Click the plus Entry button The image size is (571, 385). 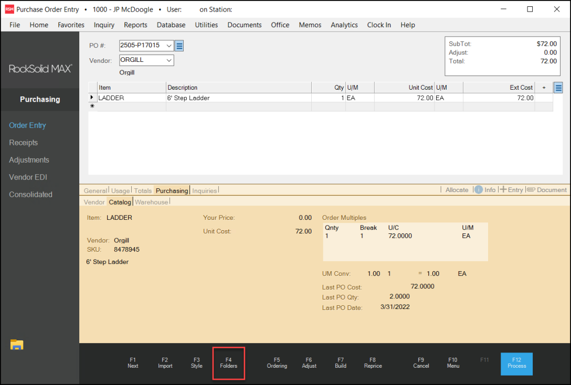(x=511, y=189)
